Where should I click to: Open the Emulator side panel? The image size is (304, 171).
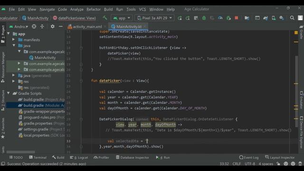(301, 100)
